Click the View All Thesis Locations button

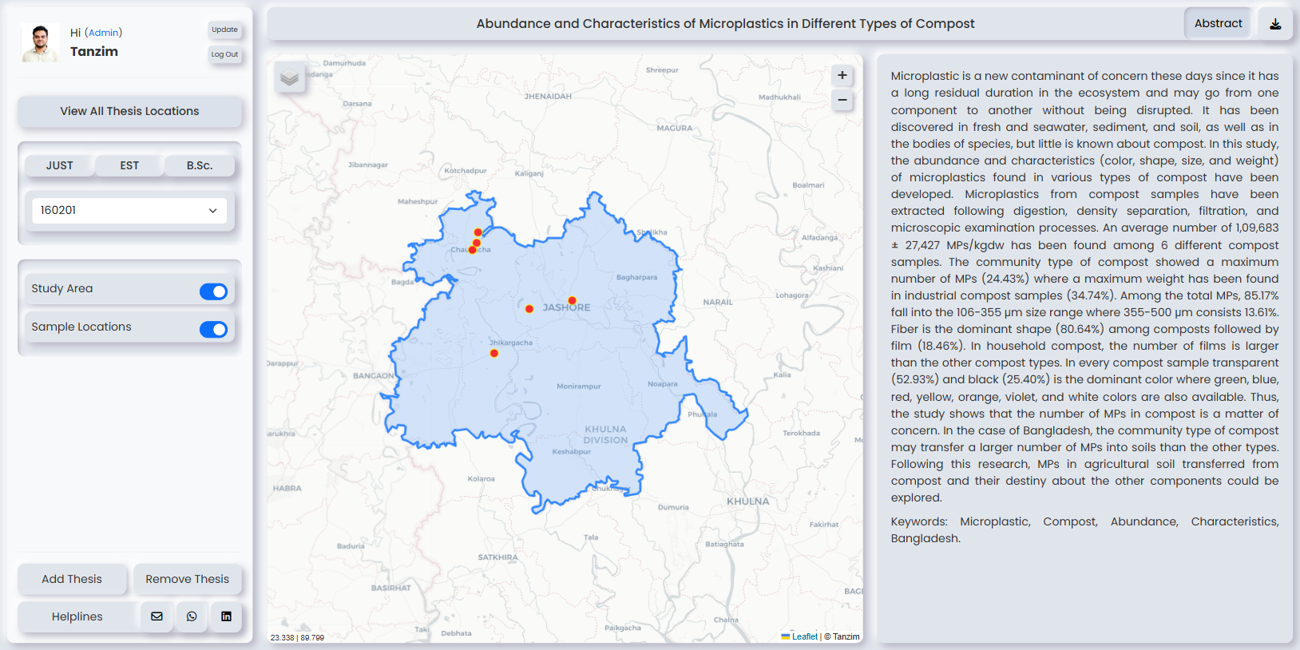pos(129,111)
